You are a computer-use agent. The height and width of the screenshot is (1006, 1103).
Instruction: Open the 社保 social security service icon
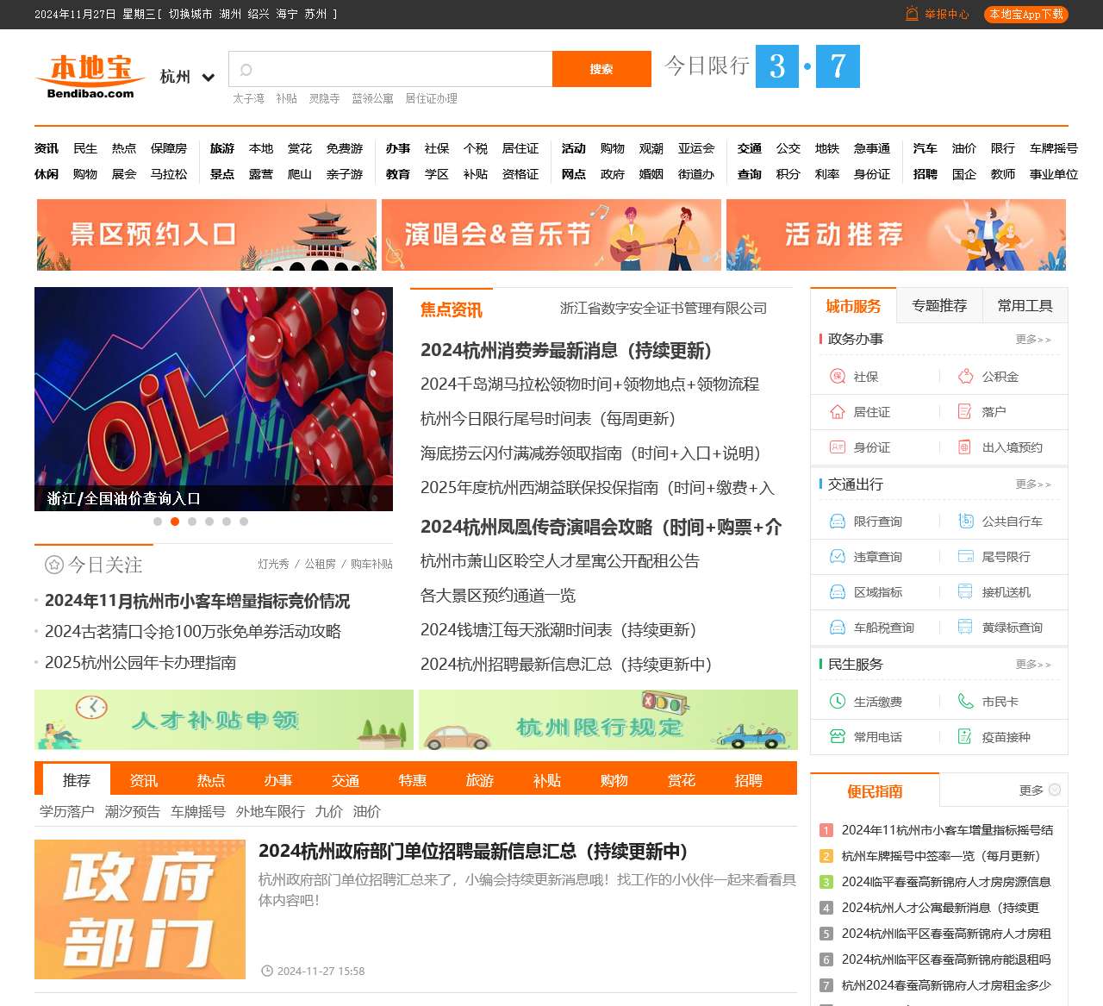click(x=836, y=377)
